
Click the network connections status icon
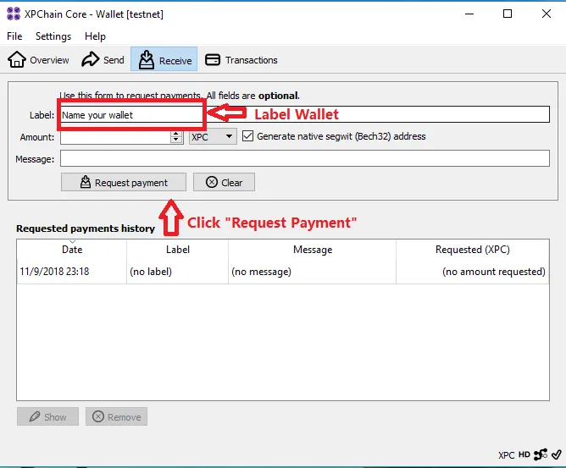541,454
